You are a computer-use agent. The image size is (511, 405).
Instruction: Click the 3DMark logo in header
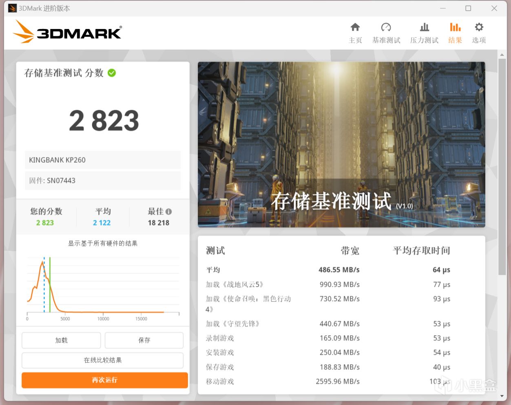pos(67,32)
